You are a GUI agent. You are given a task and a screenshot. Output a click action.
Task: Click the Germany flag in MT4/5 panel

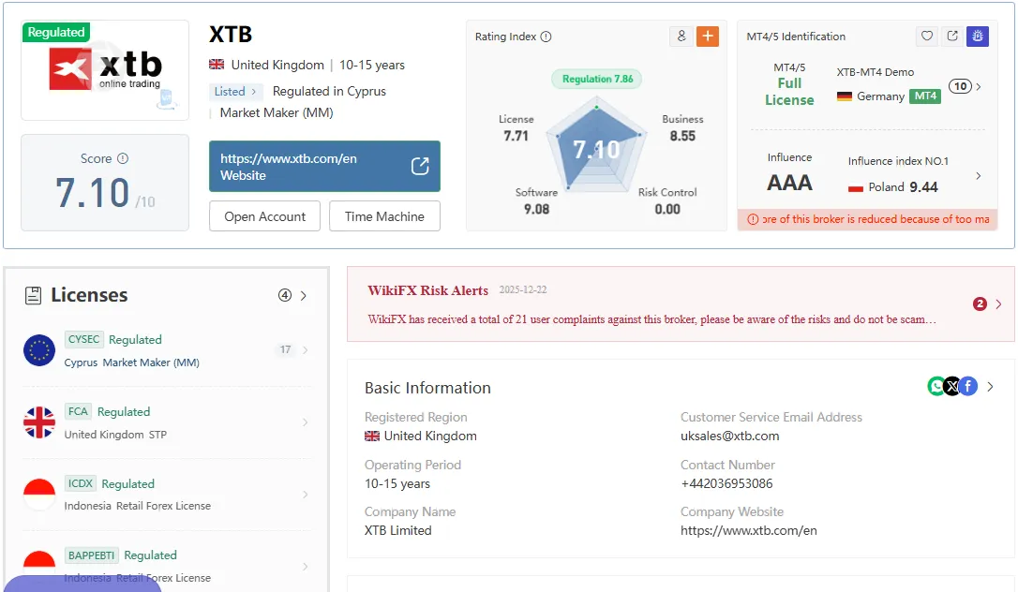coord(844,96)
